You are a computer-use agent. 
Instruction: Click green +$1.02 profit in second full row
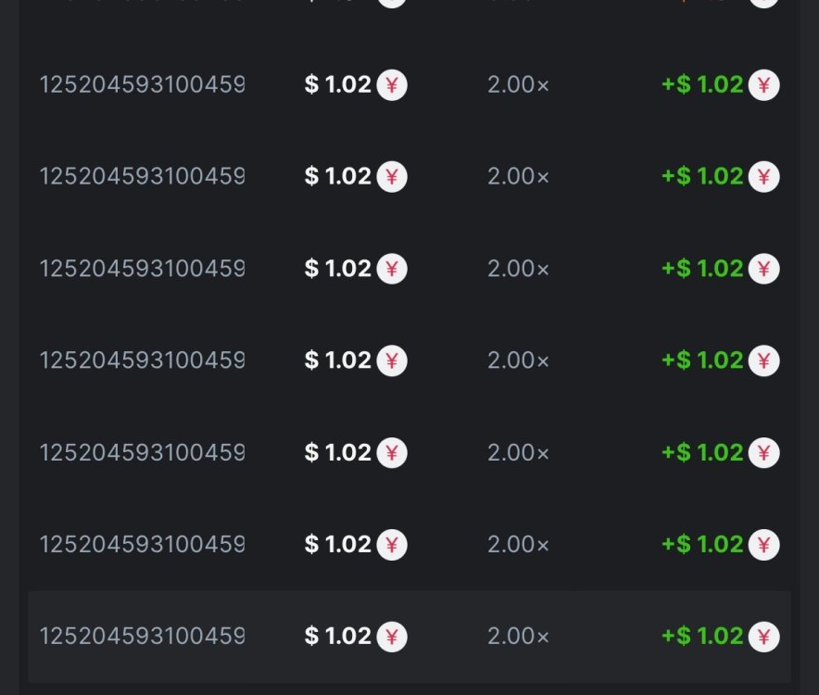pos(702,177)
